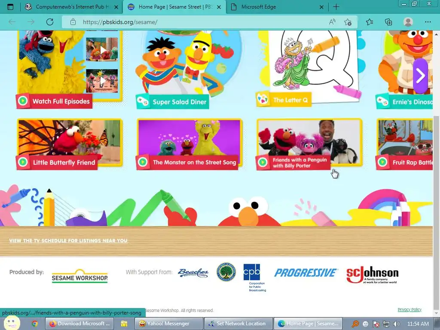Click View the TV schedule for listings link
The image size is (440, 330).
(68, 241)
